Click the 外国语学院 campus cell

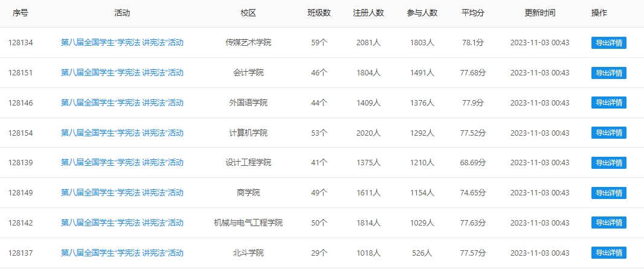click(248, 103)
